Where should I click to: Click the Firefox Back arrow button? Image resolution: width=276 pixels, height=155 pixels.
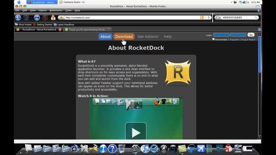tap(18, 18)
